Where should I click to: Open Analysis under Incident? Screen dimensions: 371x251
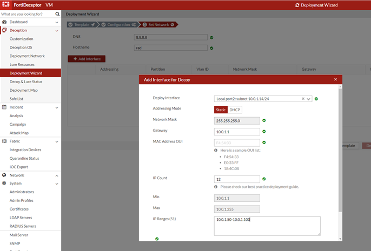[x=16, y=116]
